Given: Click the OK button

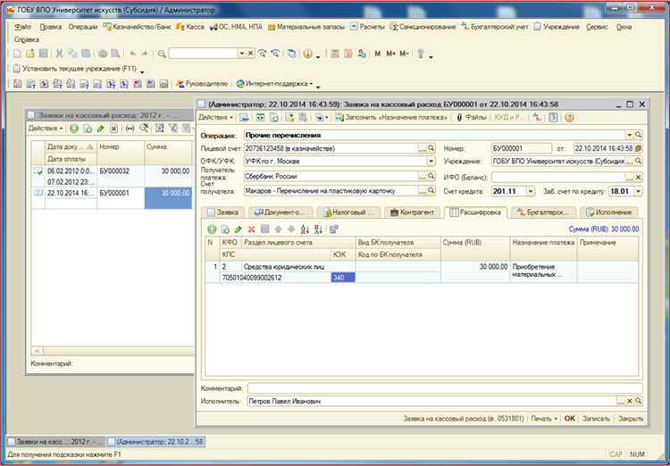Looking at the screenshot, I should click(570, 419).
